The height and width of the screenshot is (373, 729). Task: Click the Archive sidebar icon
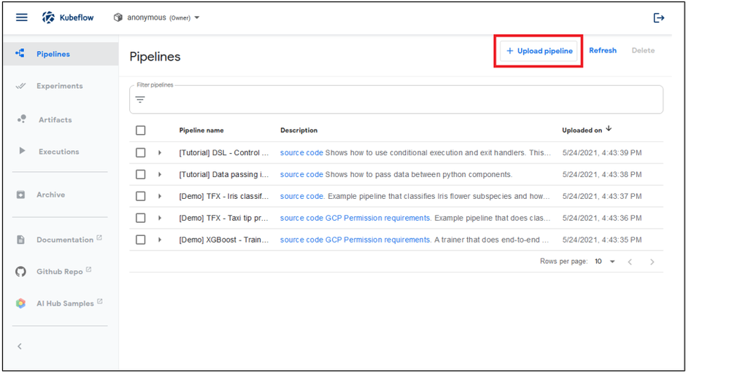point(21,195)
